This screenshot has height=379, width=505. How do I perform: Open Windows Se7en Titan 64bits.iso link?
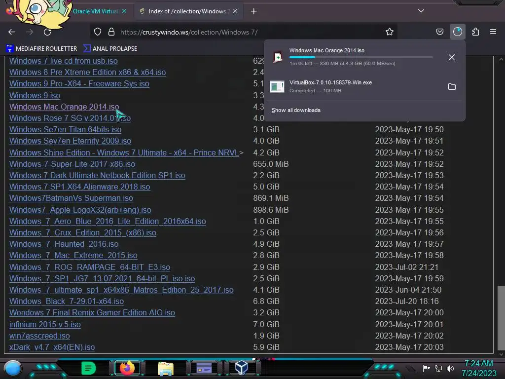pos(66,130)
